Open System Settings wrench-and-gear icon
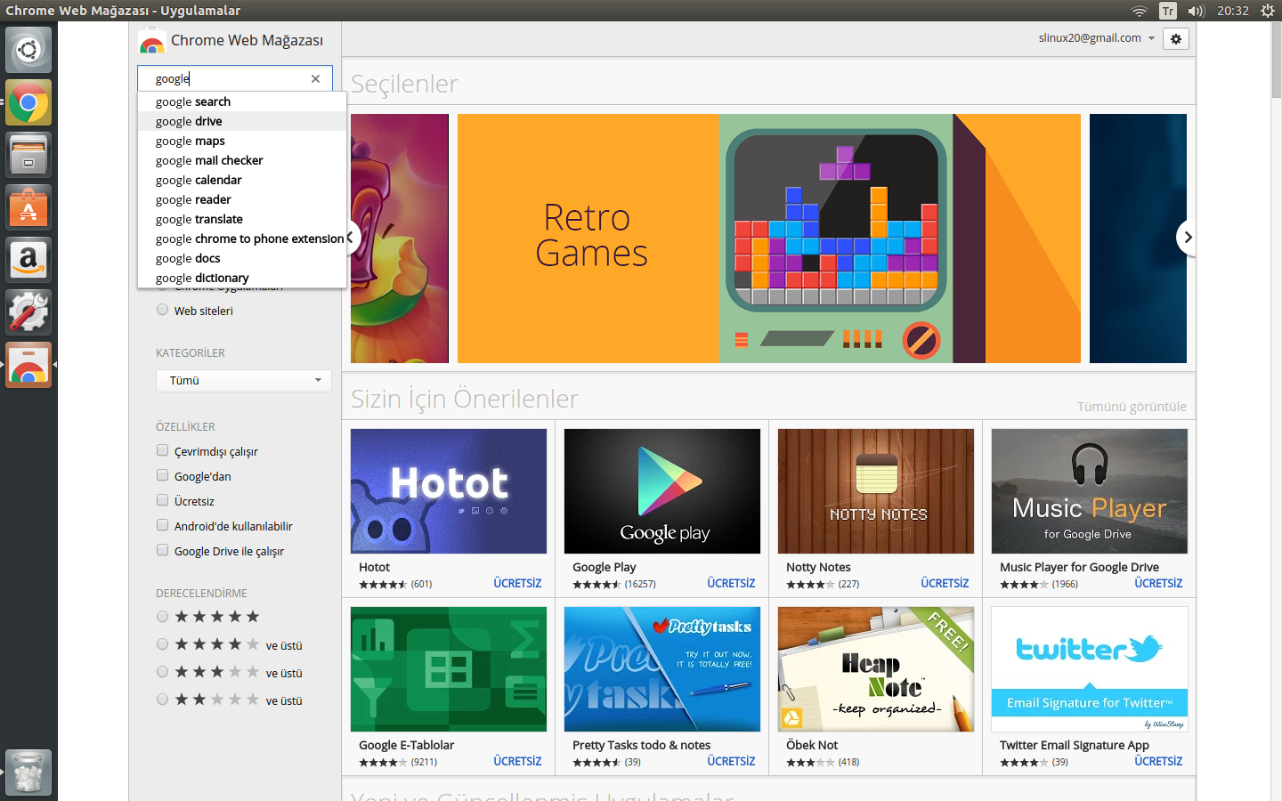The image size is (1282, 801). [28, 312]
